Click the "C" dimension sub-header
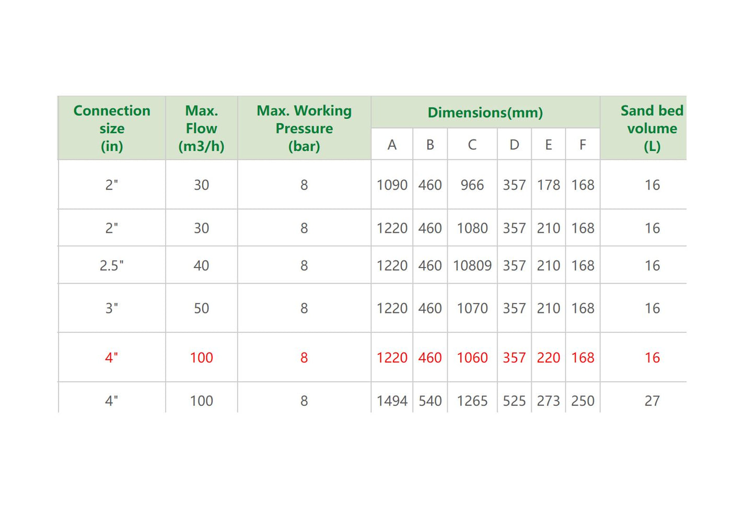Image resolution: width=755 pixels, height=513 pixels. (x=472, y=145)
